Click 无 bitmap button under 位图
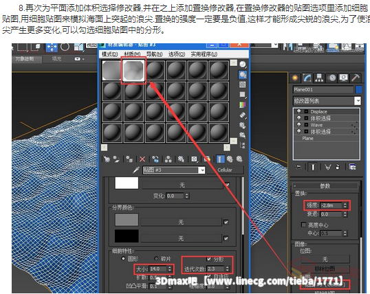 (x=325, y=259)
